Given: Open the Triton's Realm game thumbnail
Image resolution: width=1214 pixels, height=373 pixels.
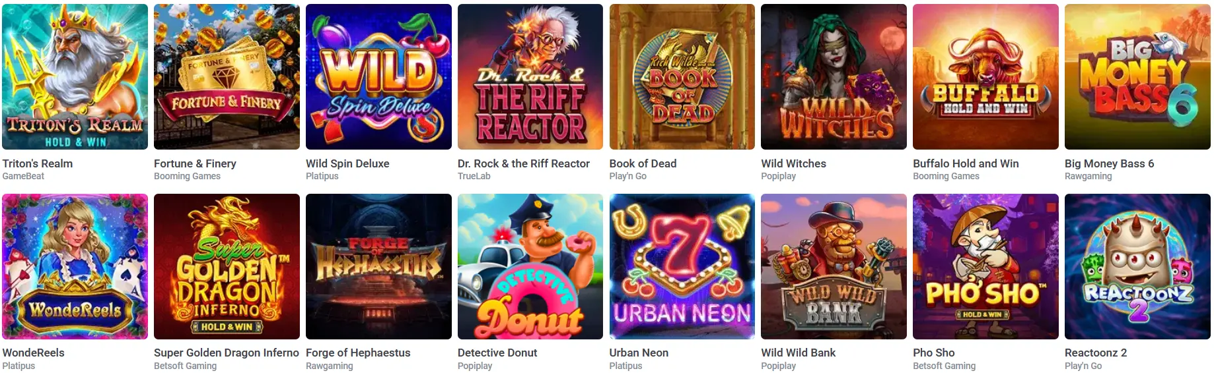Looking at the screenshot, I should click(75, 77).
